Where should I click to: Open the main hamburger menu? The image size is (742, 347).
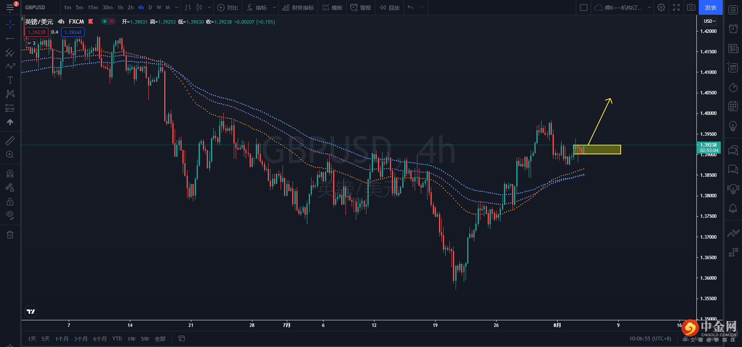[10, 7]
